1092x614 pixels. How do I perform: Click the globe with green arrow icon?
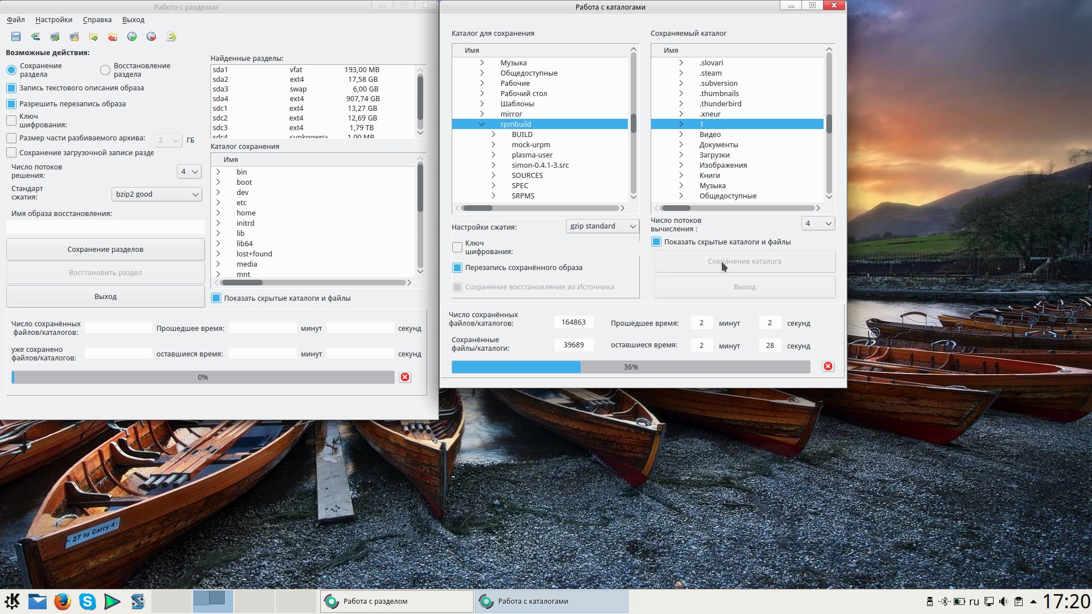click(132, 36)
